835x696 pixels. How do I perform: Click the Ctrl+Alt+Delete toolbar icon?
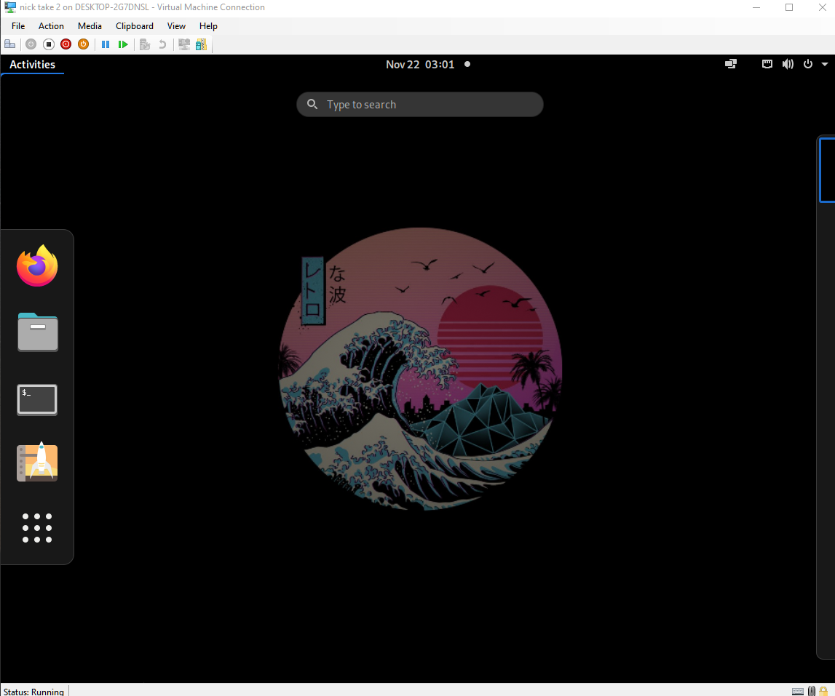point(9,44)
